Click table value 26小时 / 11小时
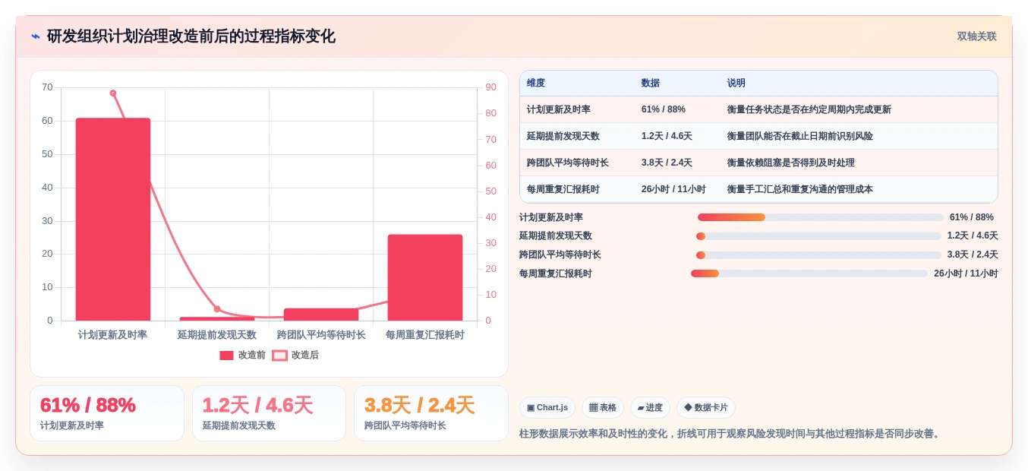The width and height of the screenshot is (1028, 471). click(673, 189)
